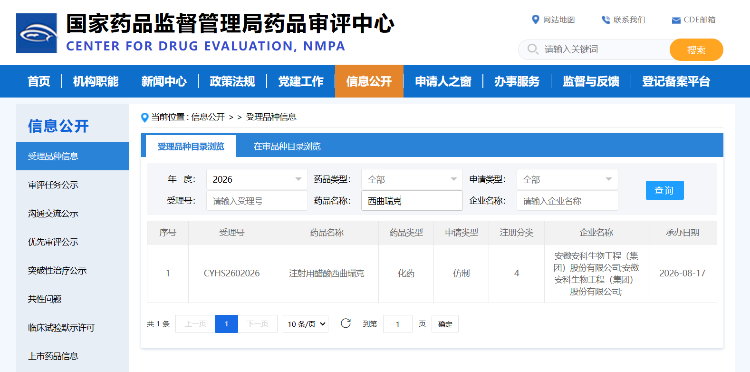Click the 化药 drug type cell
The image size is (750, 372).
coord(406,274)
